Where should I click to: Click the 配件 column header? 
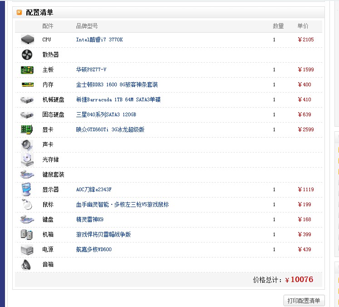48,26
